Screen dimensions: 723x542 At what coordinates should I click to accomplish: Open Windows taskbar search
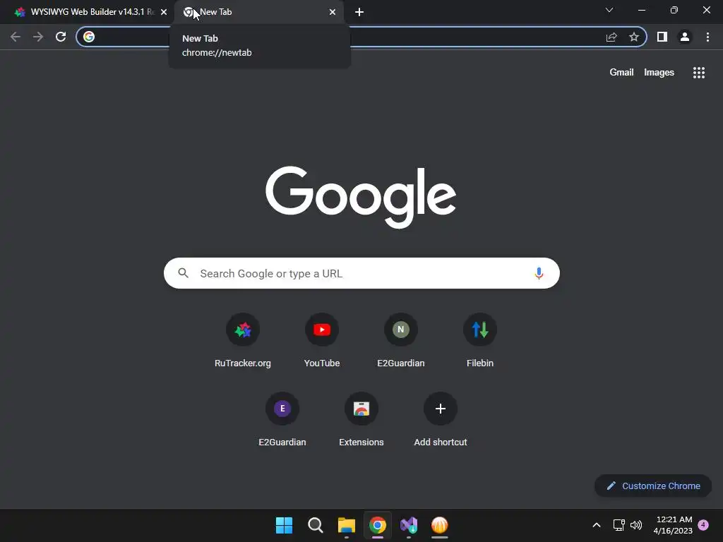click(316, 525)
